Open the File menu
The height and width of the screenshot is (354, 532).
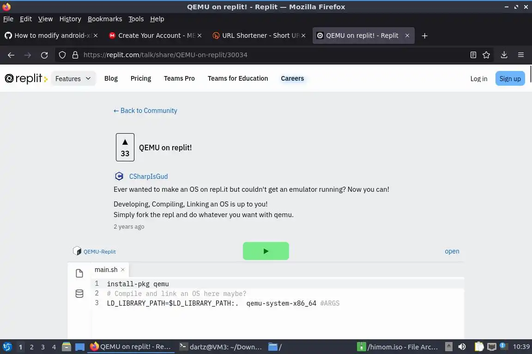(8, 19)
